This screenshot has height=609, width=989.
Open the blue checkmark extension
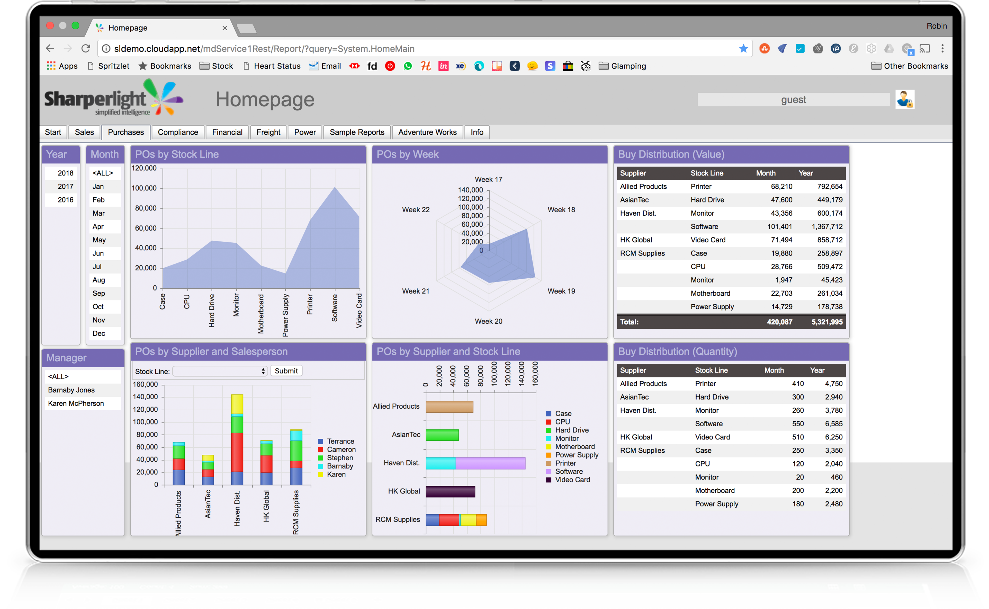tap(800, 49)
